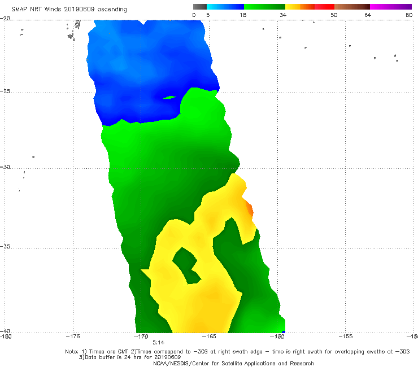Click the green hole inside the yellow wind region
This screenshot has width=418, height=367.
pyautogui.click(x=187, y=265)
